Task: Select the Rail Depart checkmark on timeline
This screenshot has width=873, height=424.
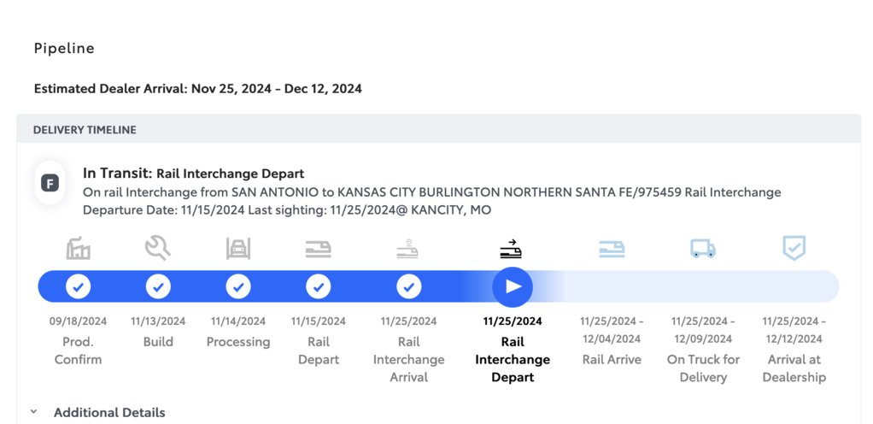Action: pyautogui.click(x=319, y=287)
